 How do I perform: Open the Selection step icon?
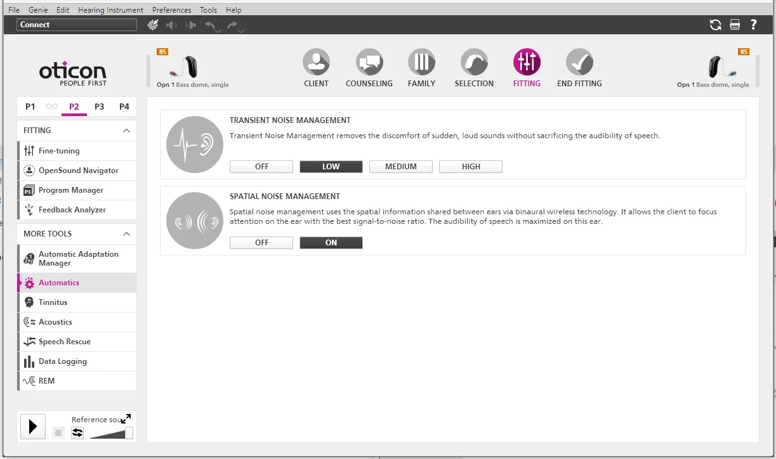point(474,62)
